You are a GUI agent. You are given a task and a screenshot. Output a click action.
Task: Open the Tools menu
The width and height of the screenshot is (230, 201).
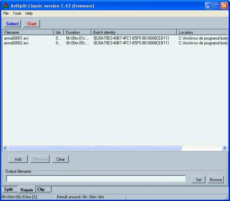[17, 13]
